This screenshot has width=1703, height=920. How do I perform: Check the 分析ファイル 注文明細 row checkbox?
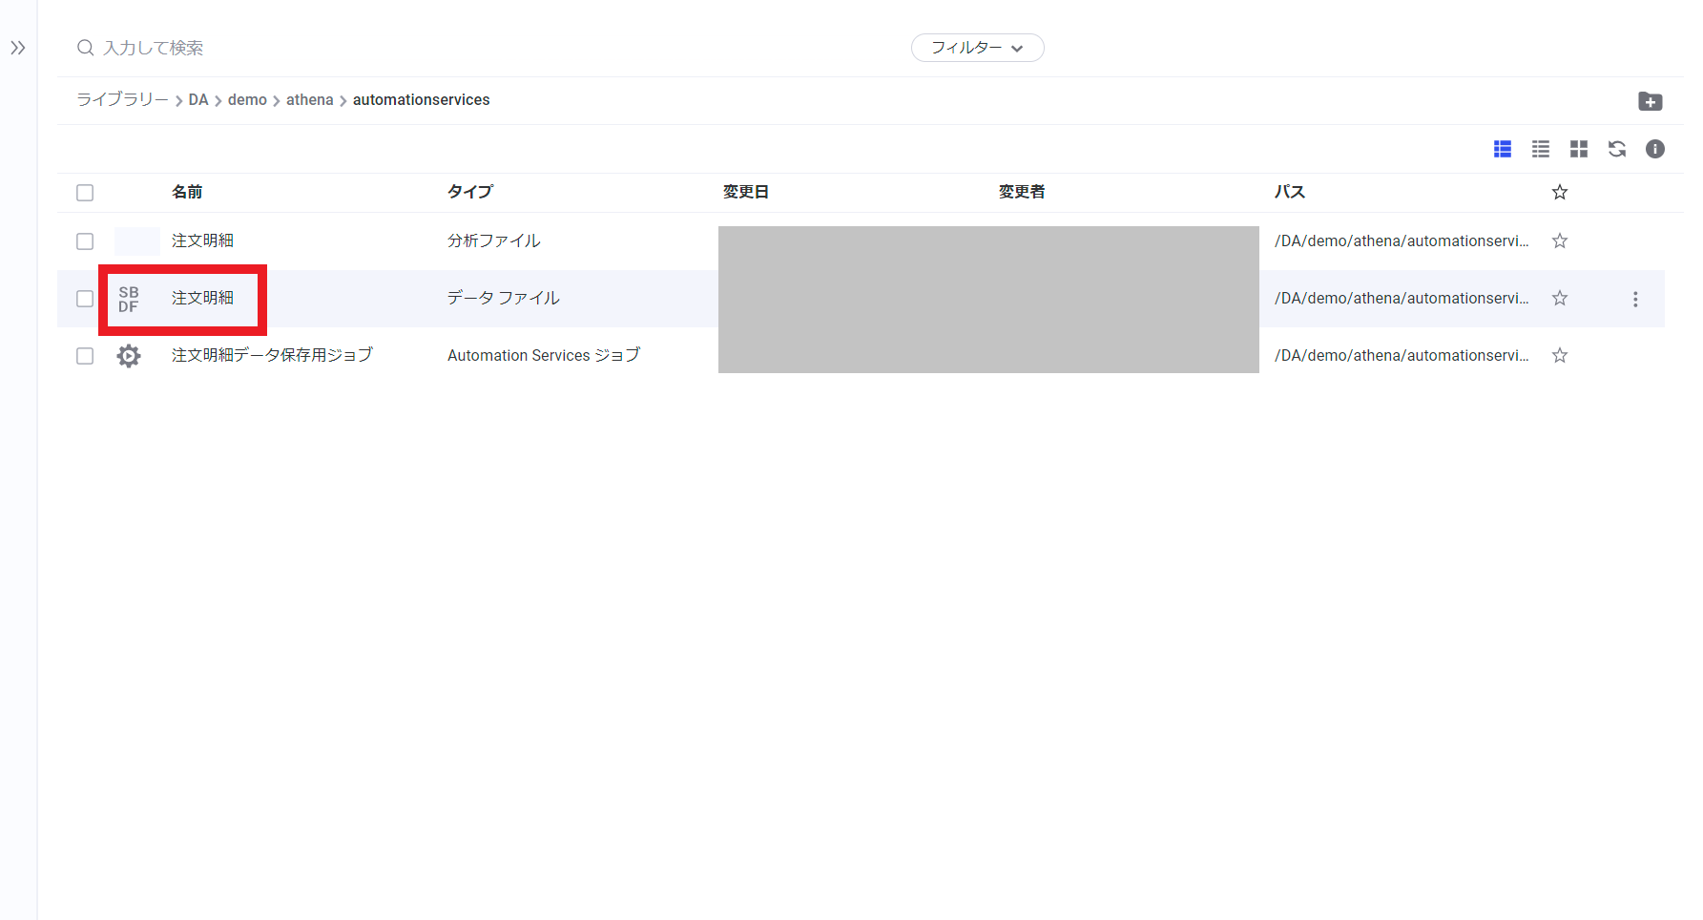(85, 241)
